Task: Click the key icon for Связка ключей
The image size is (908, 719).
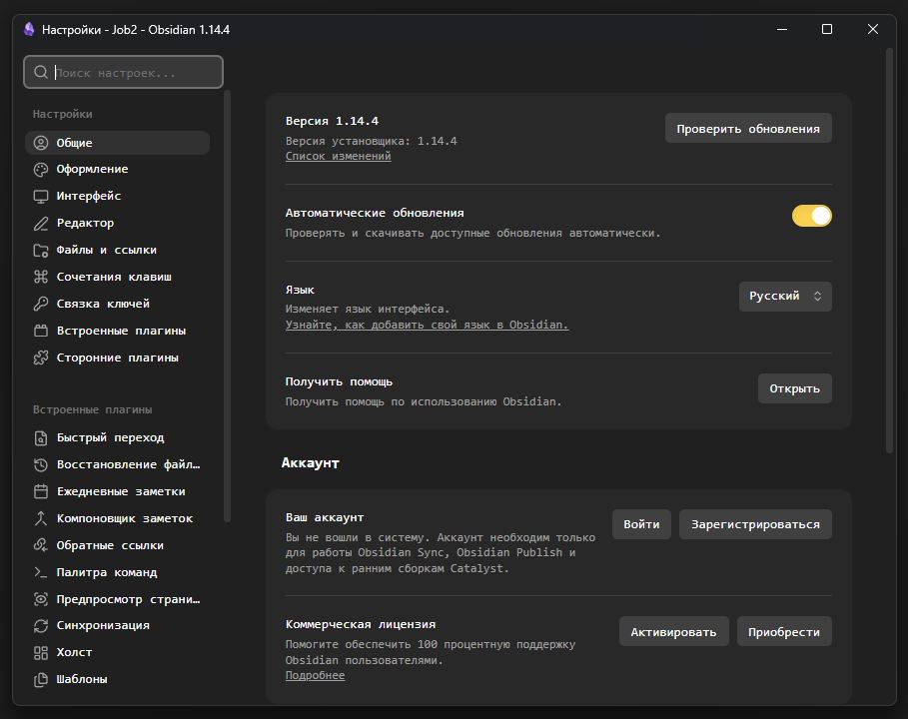Action: click(41, 304)
